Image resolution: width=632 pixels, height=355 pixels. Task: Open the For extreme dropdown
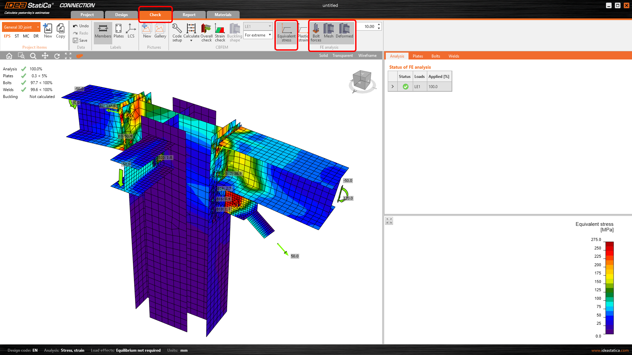click(258, 35)
